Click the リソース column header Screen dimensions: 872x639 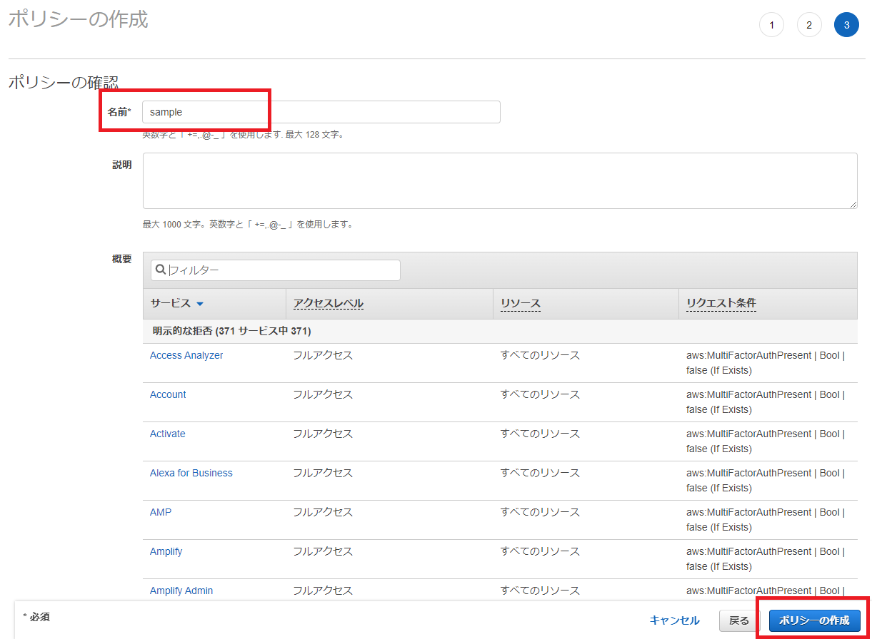coord(520,303)
